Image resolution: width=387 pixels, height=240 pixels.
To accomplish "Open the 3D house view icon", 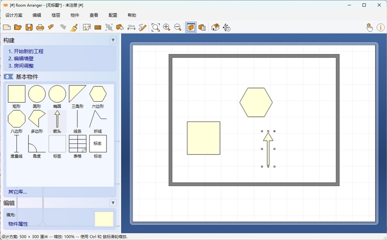I will tap(215, 27).
